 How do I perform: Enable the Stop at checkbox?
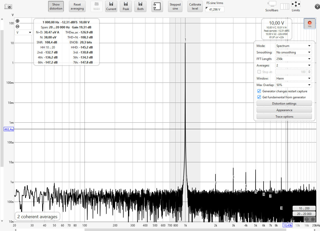point(259,72)
